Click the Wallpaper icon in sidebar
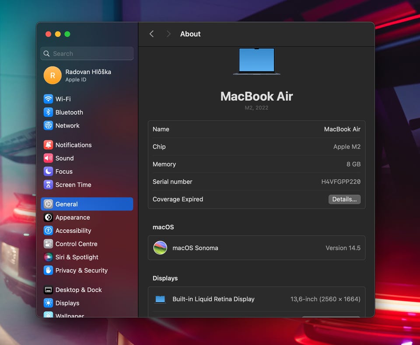420x345 pixels. (x=48, y=314)
